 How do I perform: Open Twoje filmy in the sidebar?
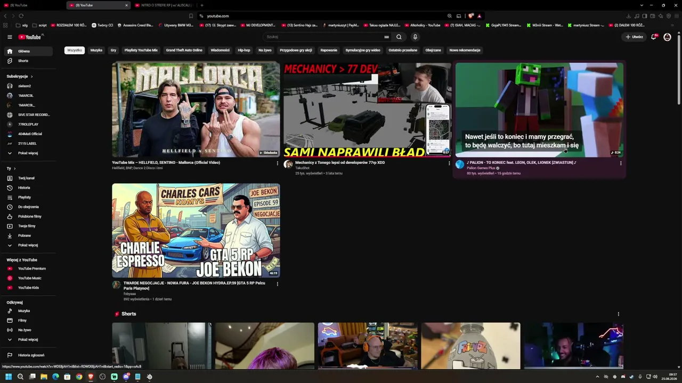point(29,226)
